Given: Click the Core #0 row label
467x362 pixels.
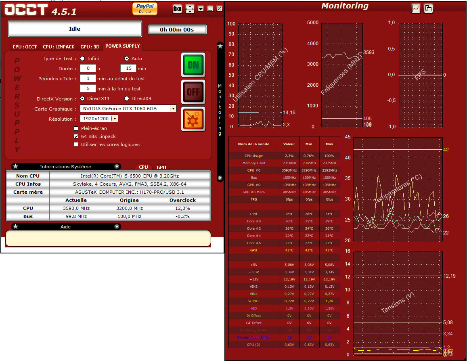Looking at the screenshot, I should coord(254,221).
